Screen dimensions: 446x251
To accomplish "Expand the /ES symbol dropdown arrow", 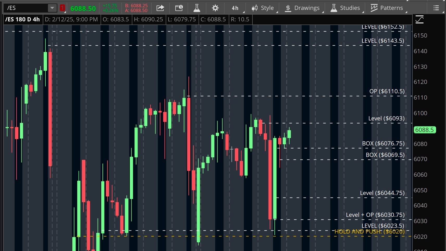I will pos(52,8).
